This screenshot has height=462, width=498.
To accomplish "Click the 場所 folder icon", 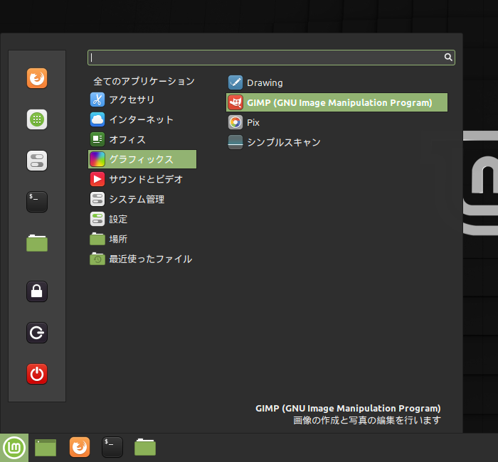I will 97,239.
